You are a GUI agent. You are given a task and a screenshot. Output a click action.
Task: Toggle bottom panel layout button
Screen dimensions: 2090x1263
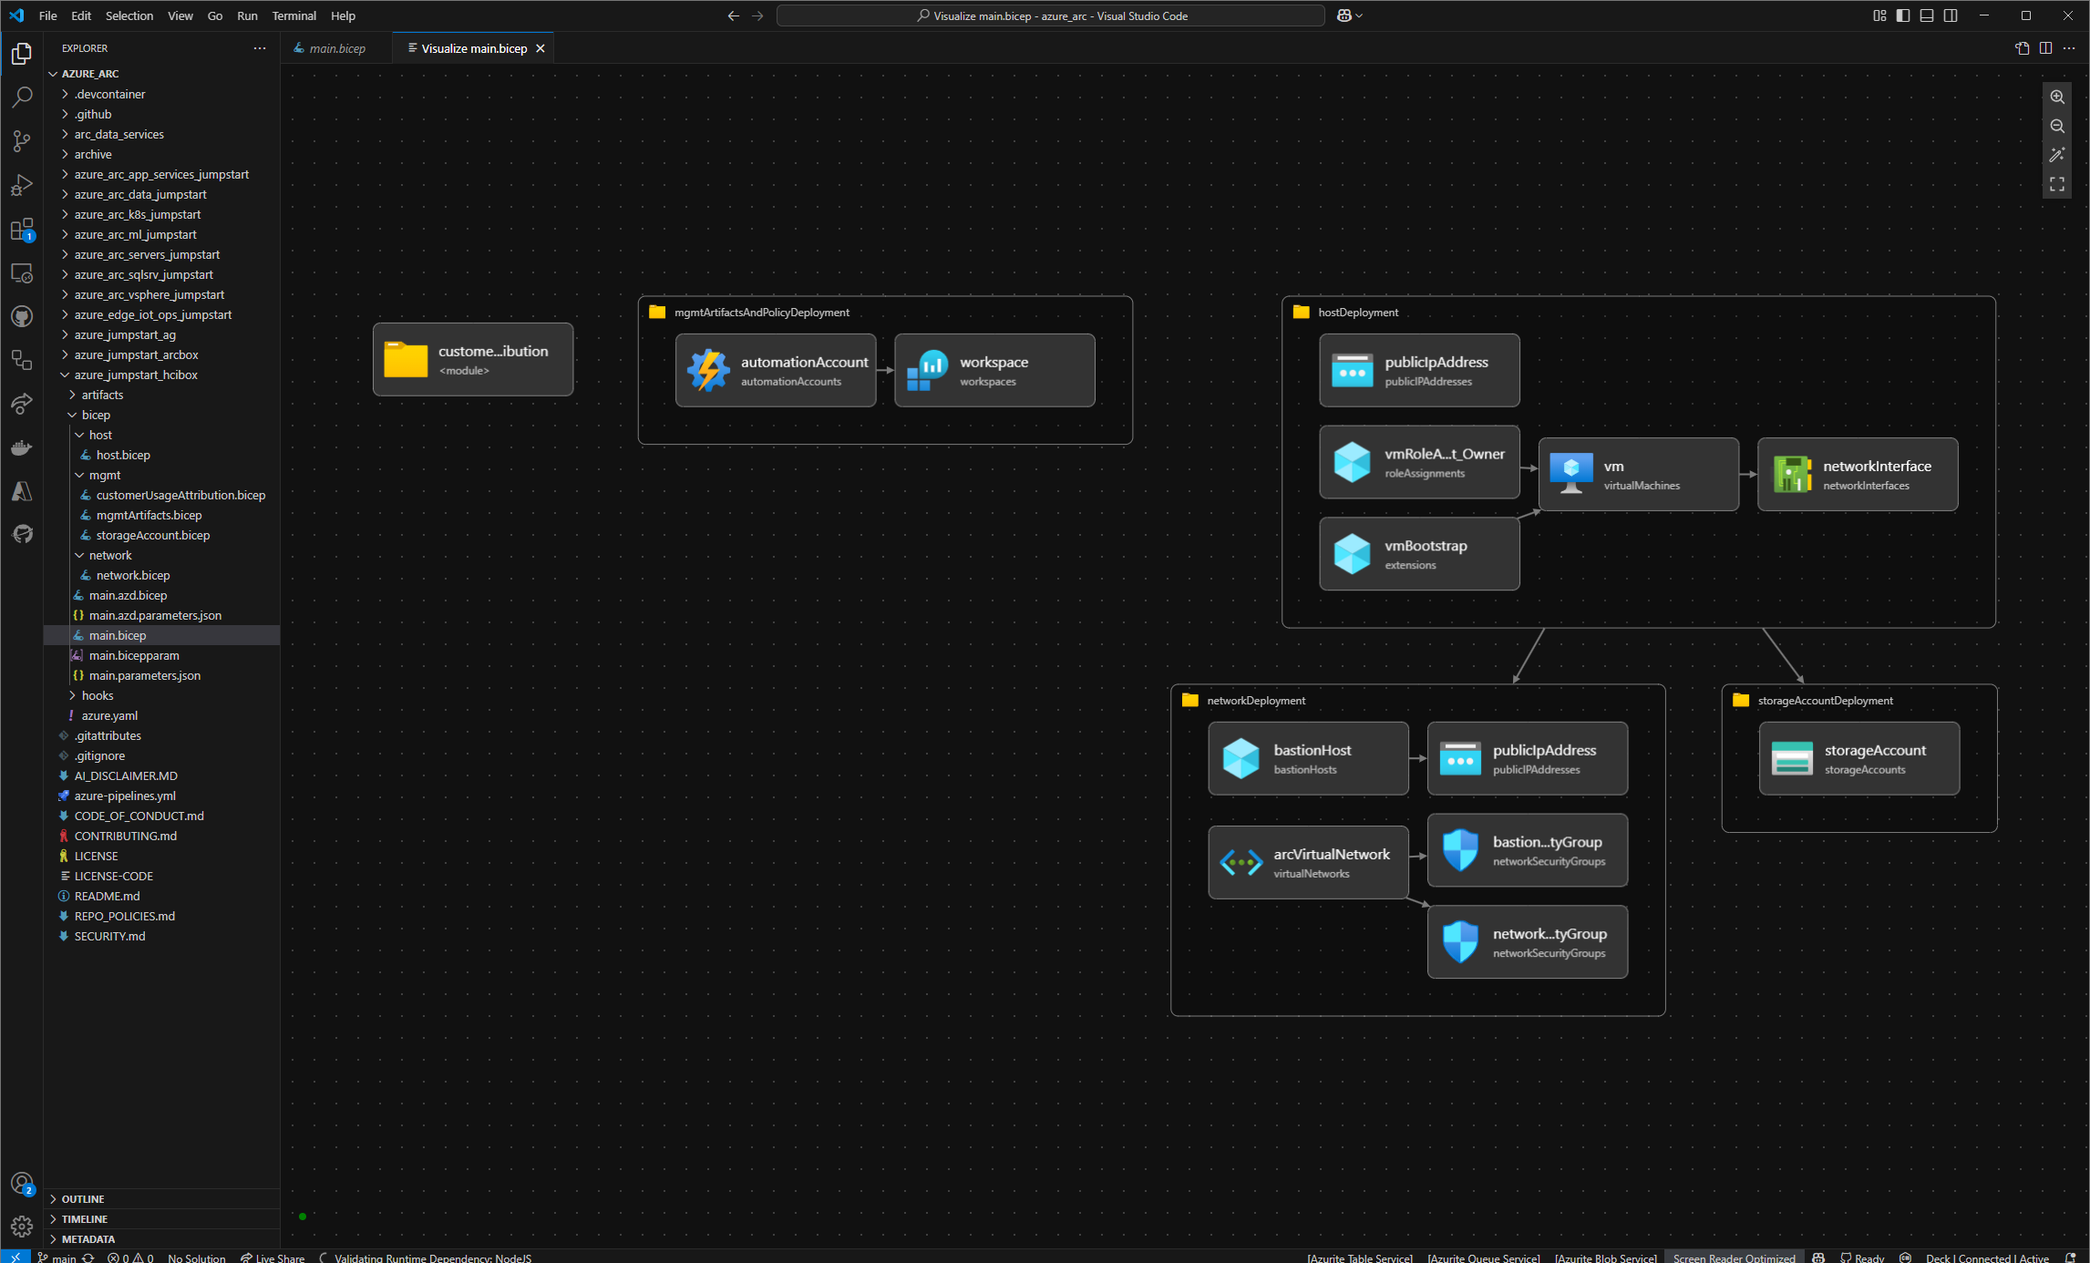[1927, 15]
